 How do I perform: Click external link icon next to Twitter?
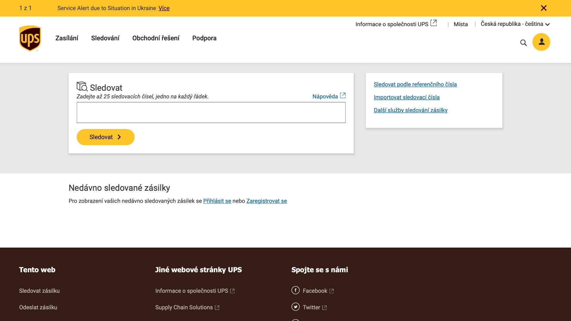(324, 308)
